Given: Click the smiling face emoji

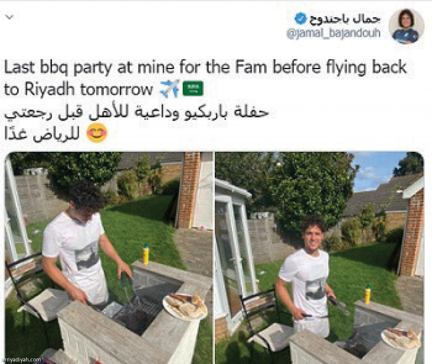Looking at the screenshot, I should coord(97,133).
